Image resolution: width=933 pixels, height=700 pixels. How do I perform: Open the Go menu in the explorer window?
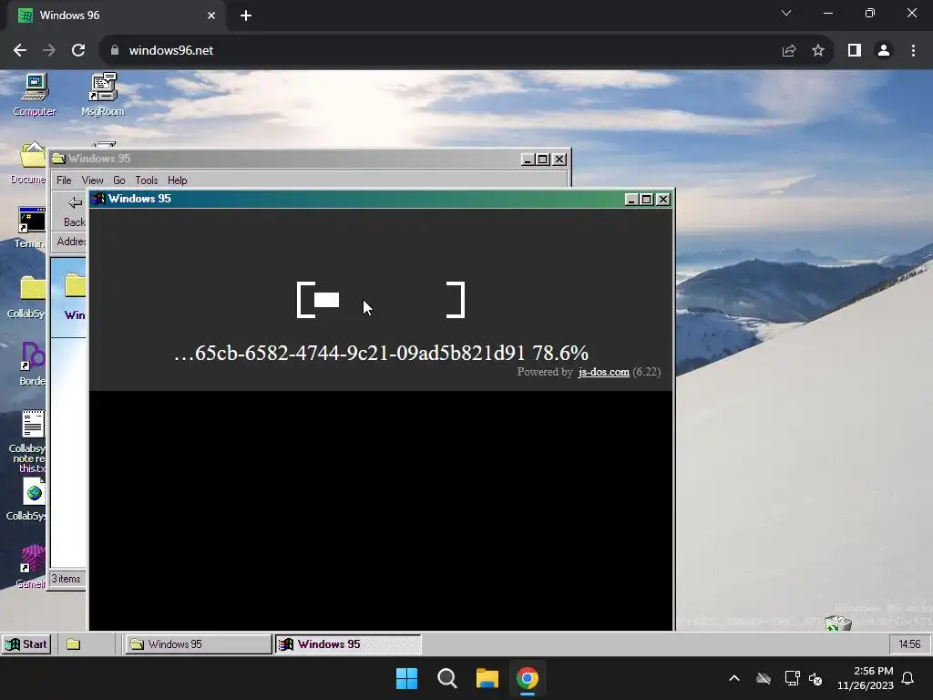click(x=119, y=180)
